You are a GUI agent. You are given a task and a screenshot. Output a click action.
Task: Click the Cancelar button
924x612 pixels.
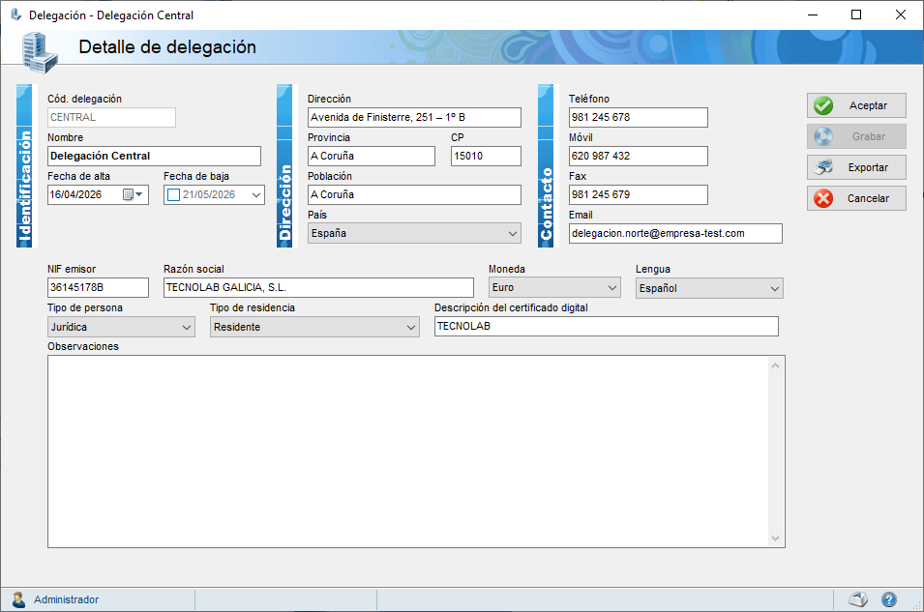856,198
